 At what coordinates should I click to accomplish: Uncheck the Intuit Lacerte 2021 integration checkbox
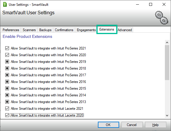click(7, 109)
